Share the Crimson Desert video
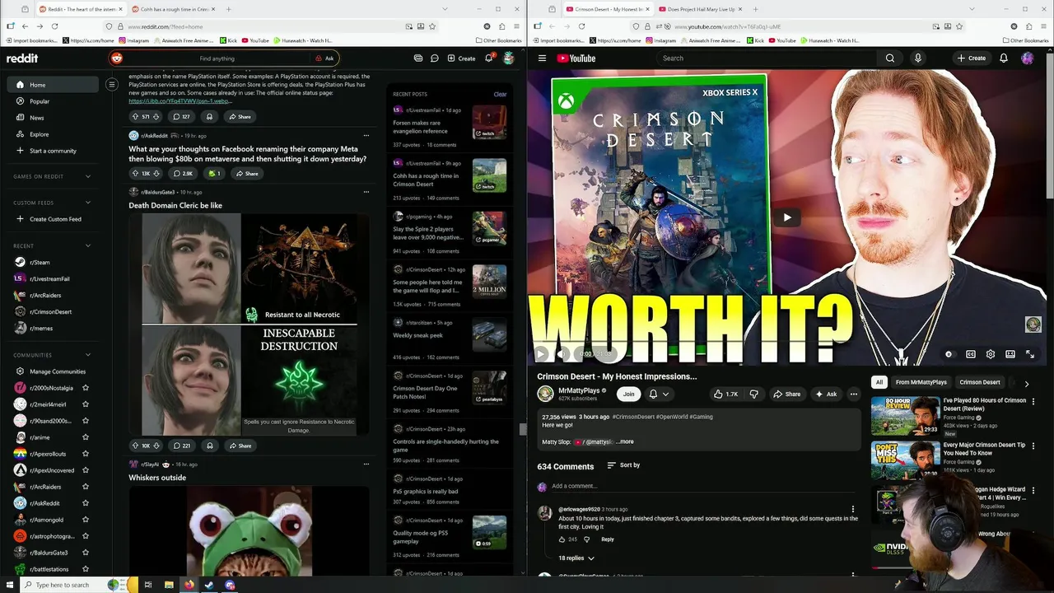The height and width of the screenshot is (593, 1054). pyautogui.click(x=786, y=395)
